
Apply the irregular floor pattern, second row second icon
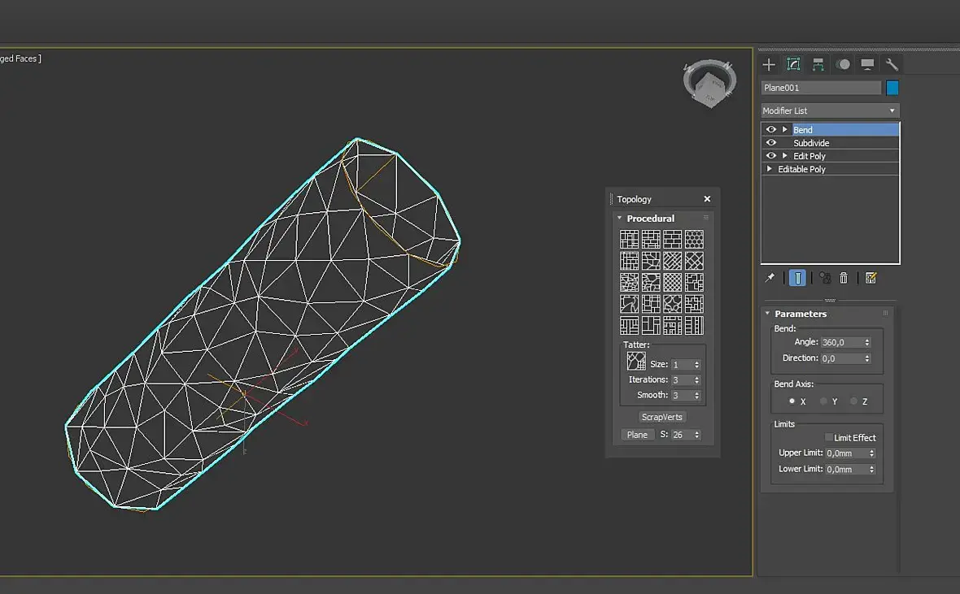coord(651,261)
